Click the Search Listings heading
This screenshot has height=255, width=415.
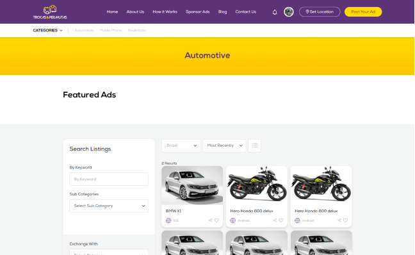(90, 149)
